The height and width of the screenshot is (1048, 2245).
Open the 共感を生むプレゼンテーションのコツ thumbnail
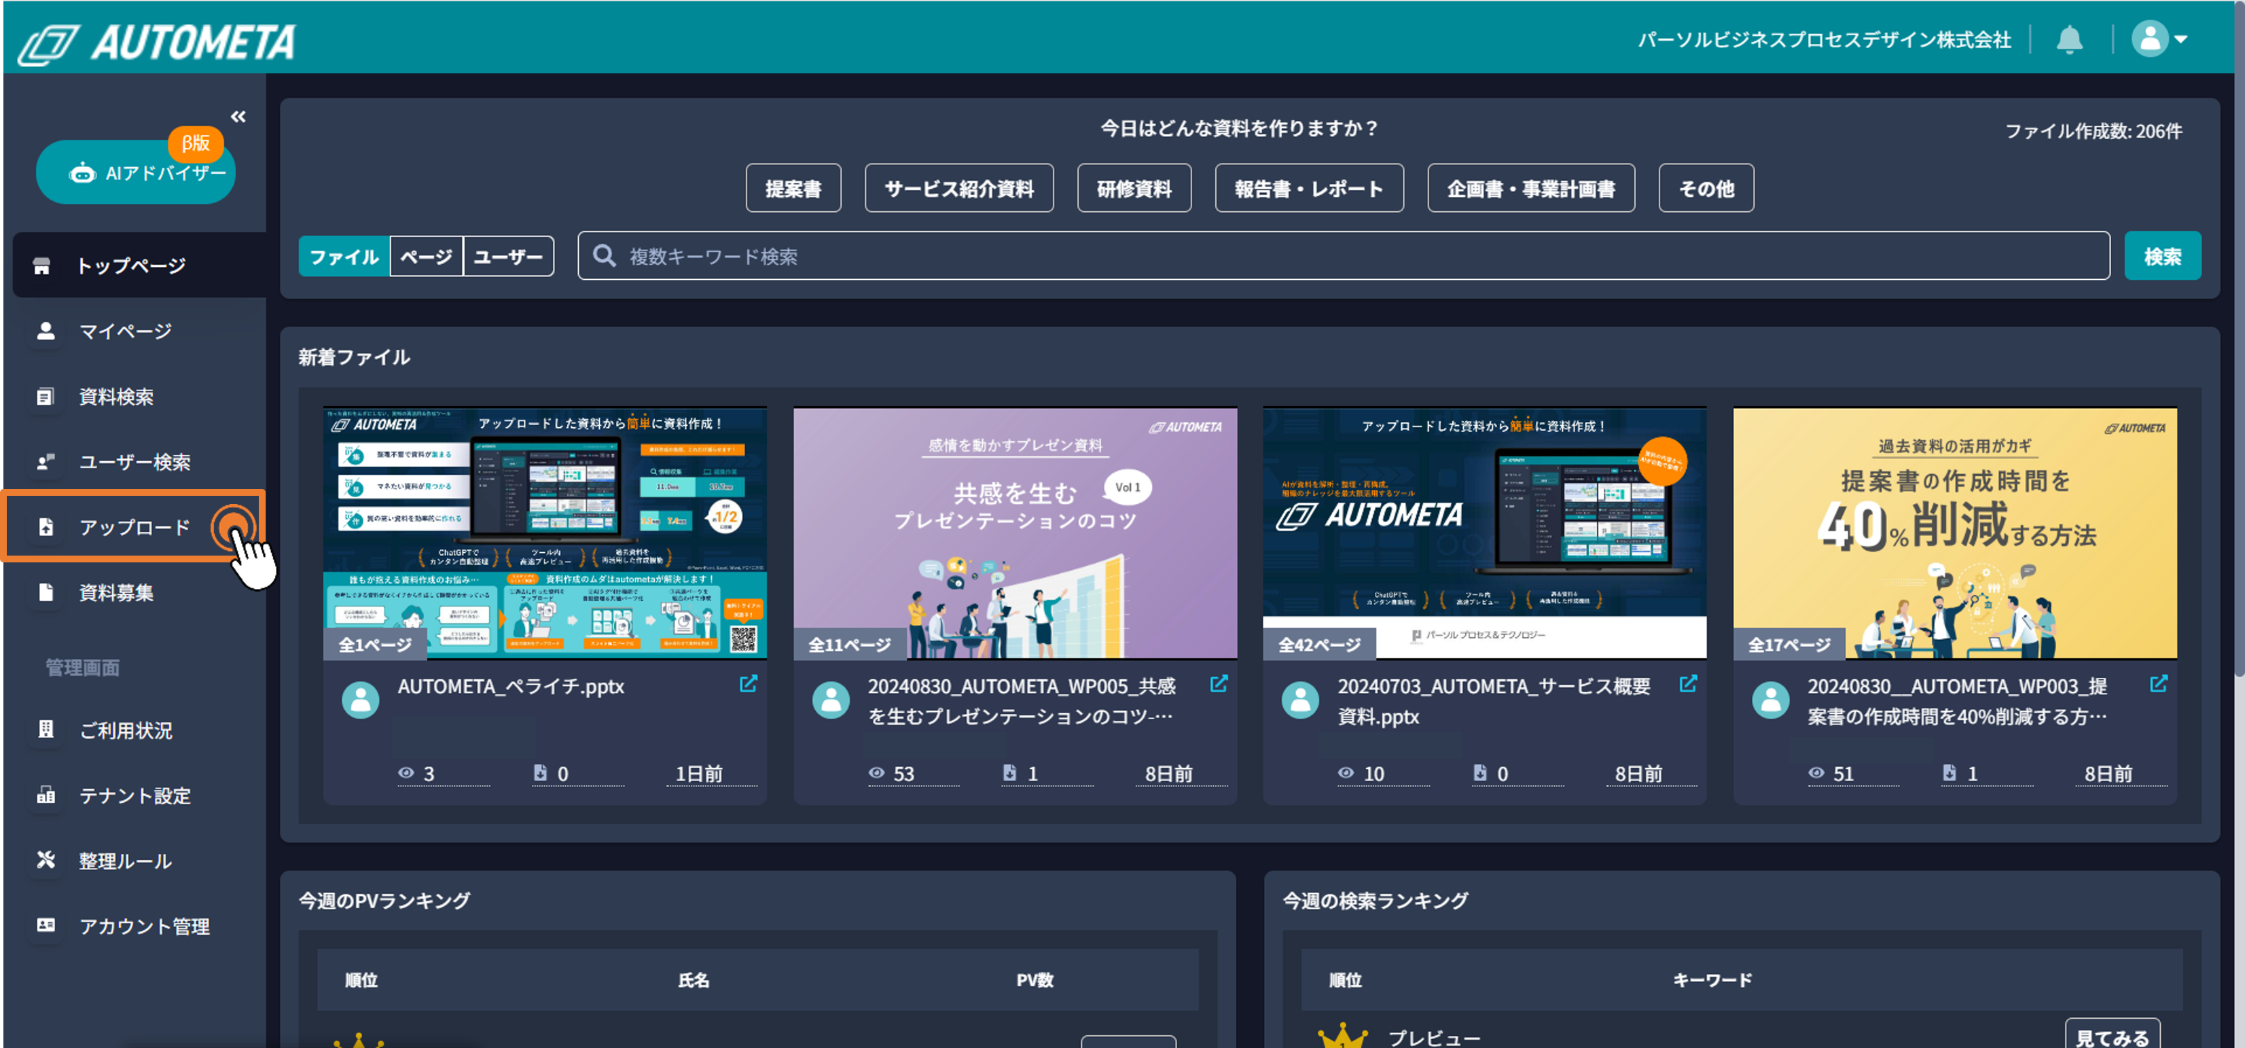(x=1014, y=533)
